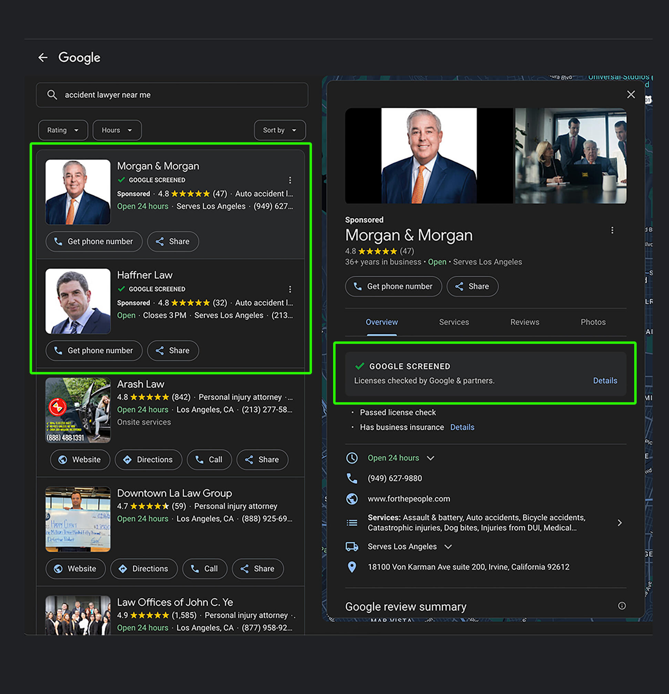Open the large portrait photo in detail panel
The width and height of the screenshot is (669, 694).
tap(429, 156)
